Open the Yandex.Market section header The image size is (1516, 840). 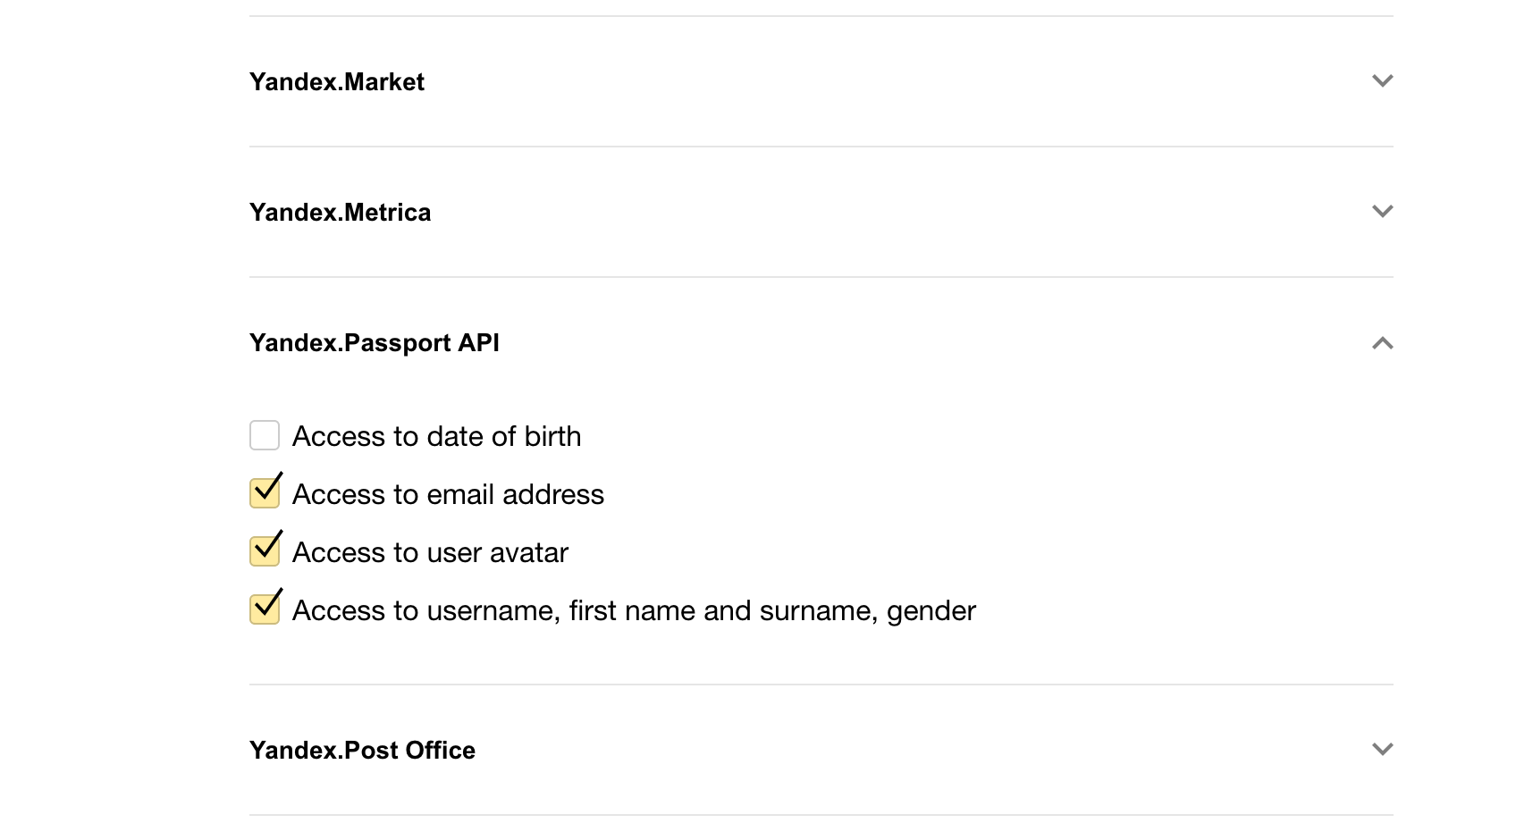pos(337,81)
